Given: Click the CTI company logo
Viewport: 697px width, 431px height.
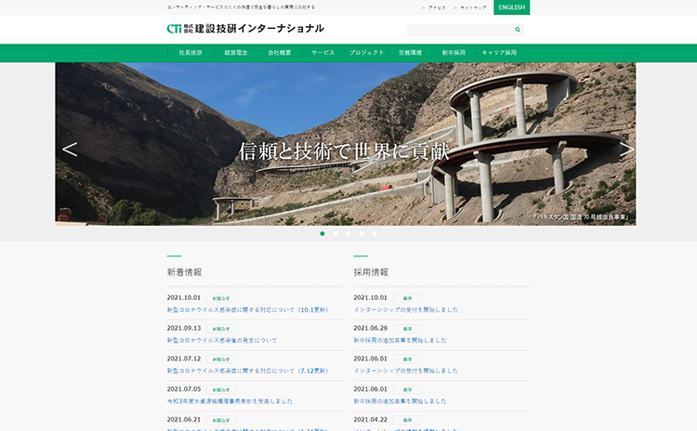Looking at the screenshot, I should tap(245, 29).
